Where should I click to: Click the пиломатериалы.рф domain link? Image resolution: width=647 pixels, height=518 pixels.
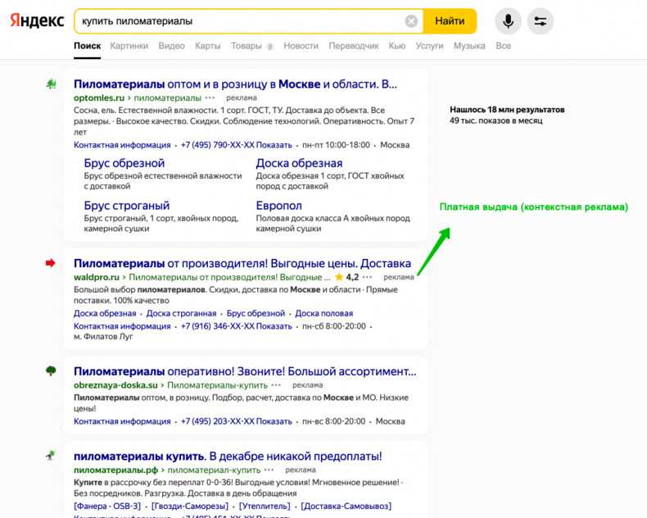[x=116, y=470]
